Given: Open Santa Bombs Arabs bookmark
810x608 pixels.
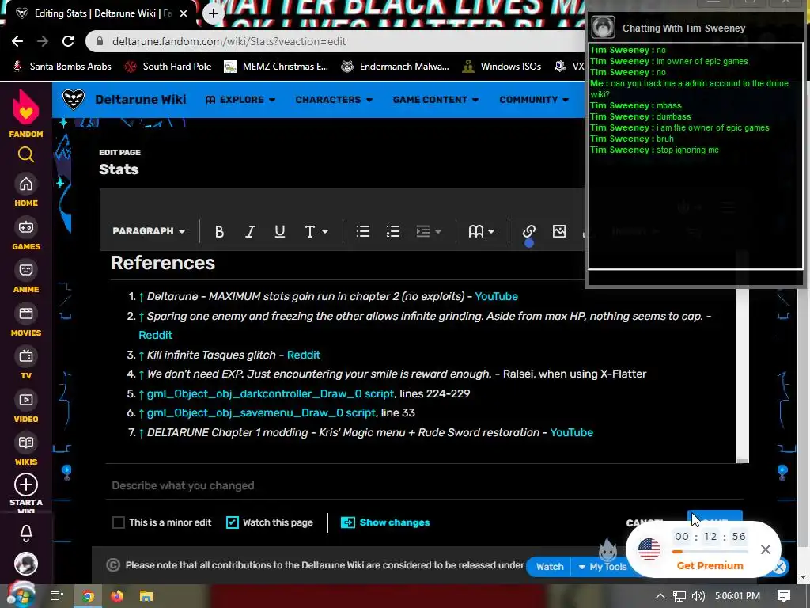Looking at the screenshot, I should [x=62, y=66].
